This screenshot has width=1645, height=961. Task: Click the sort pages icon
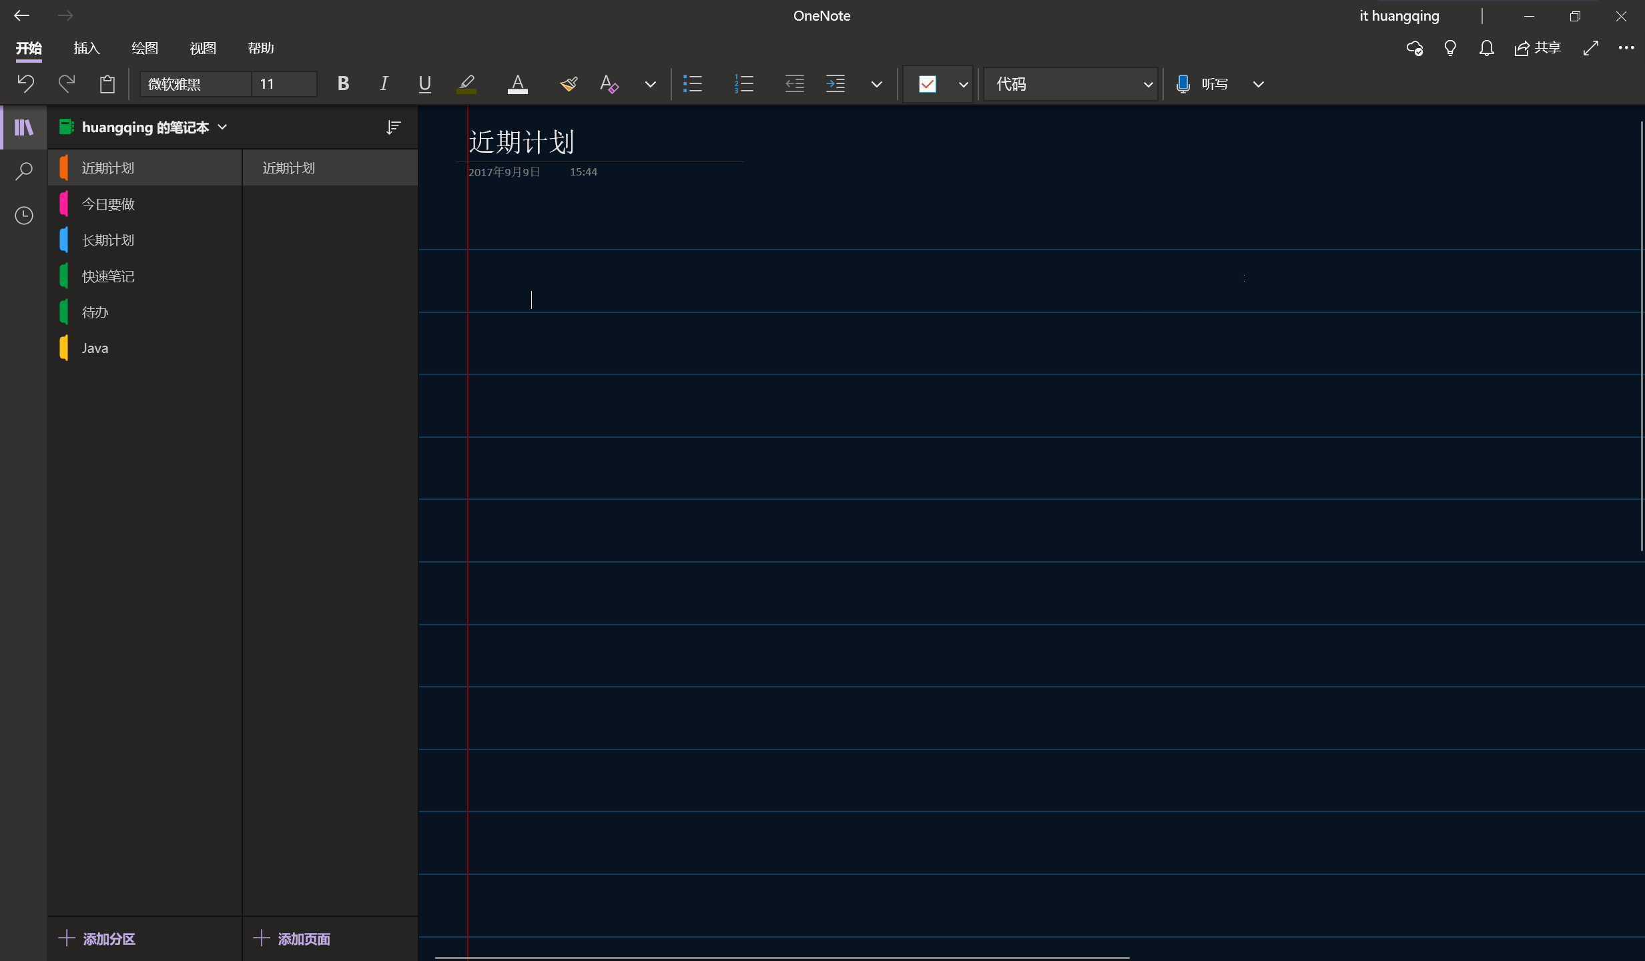394,127
